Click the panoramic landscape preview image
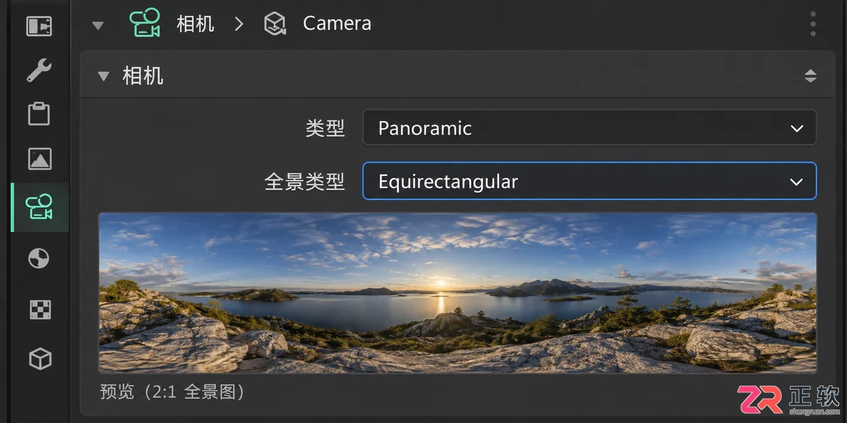 pyautogui.click(x=458, y=293)
